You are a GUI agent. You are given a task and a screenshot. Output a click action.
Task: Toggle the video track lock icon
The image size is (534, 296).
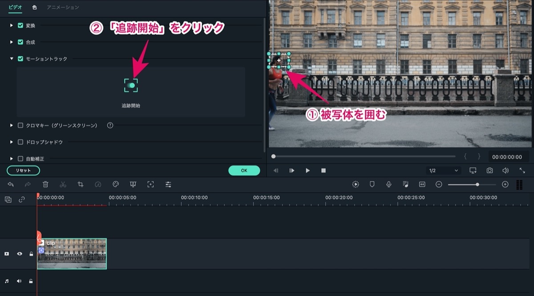[31, 254]
